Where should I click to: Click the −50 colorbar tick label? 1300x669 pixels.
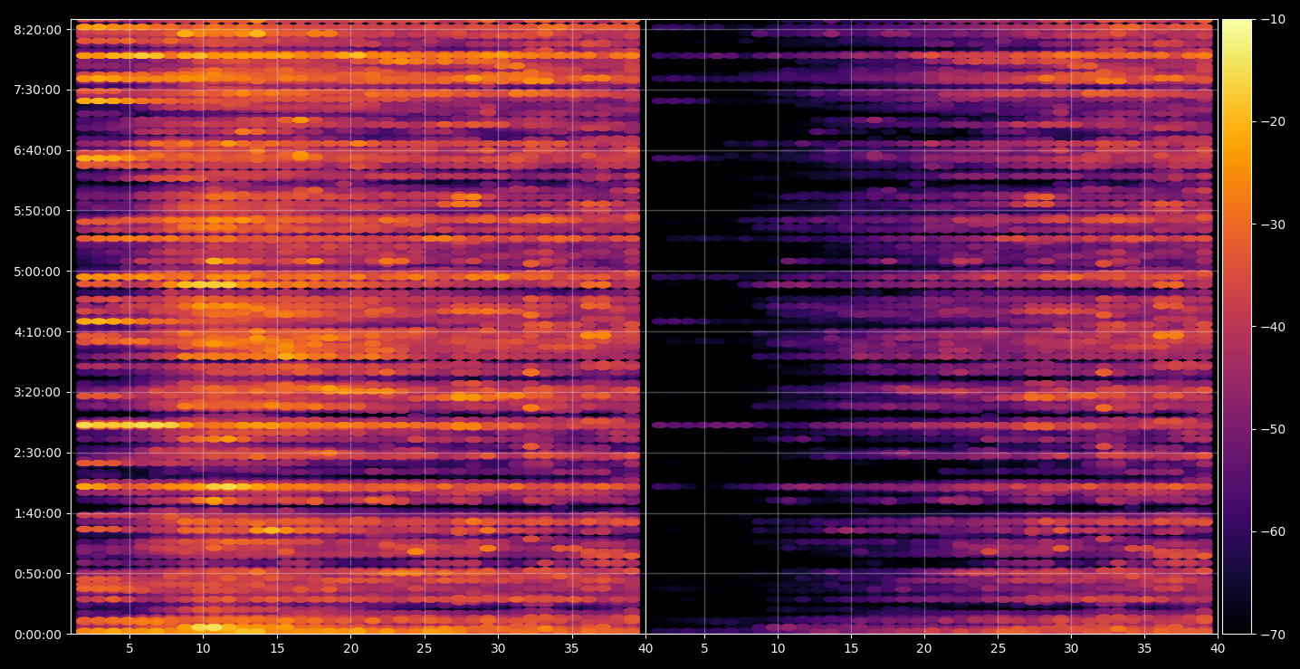coord(1272,428)
